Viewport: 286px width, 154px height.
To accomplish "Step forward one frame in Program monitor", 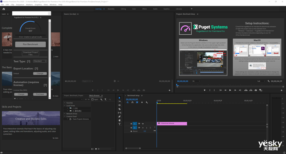I will point(235,90).
